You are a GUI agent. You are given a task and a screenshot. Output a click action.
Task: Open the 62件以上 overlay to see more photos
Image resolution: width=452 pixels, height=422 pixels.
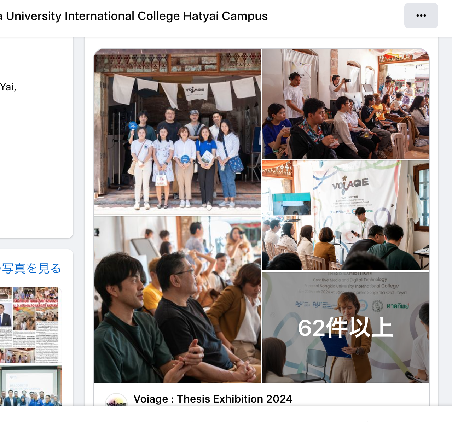point(346,328)
